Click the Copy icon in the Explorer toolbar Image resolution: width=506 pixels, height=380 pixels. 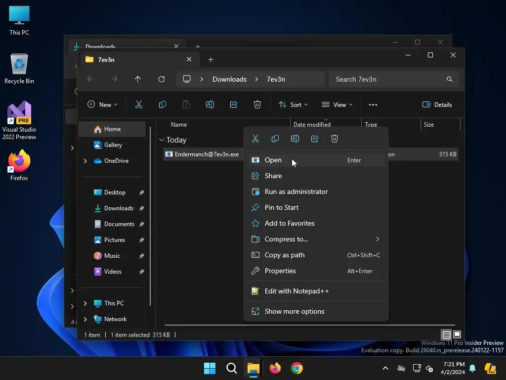[162, 105]
